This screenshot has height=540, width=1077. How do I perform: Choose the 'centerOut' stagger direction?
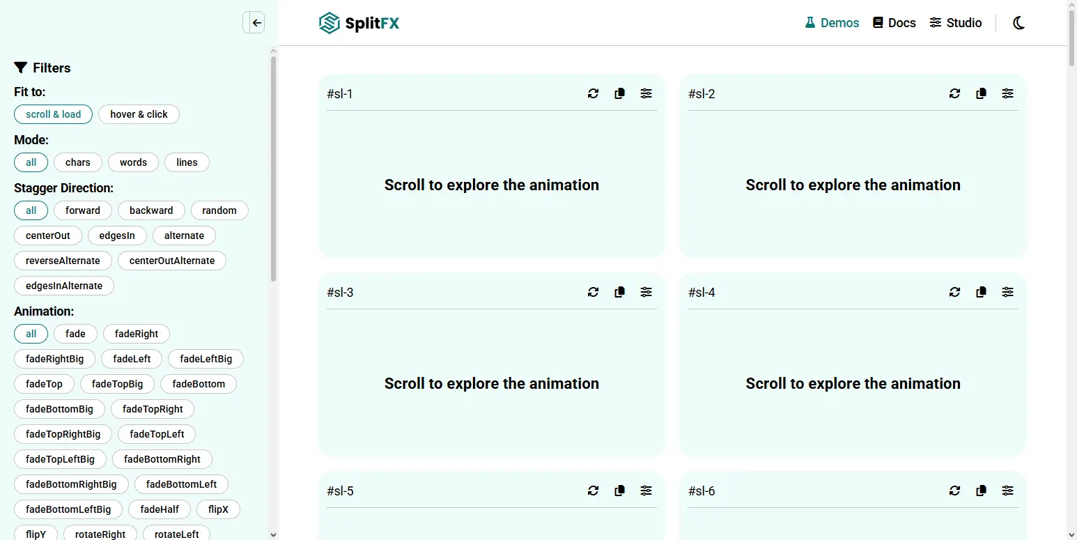point(48,236)
